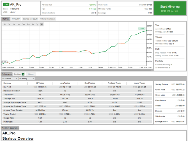Expand the All History dropdown
Image resolution: width=188 pixels, height=141 pixels.
tap(26, 78)
